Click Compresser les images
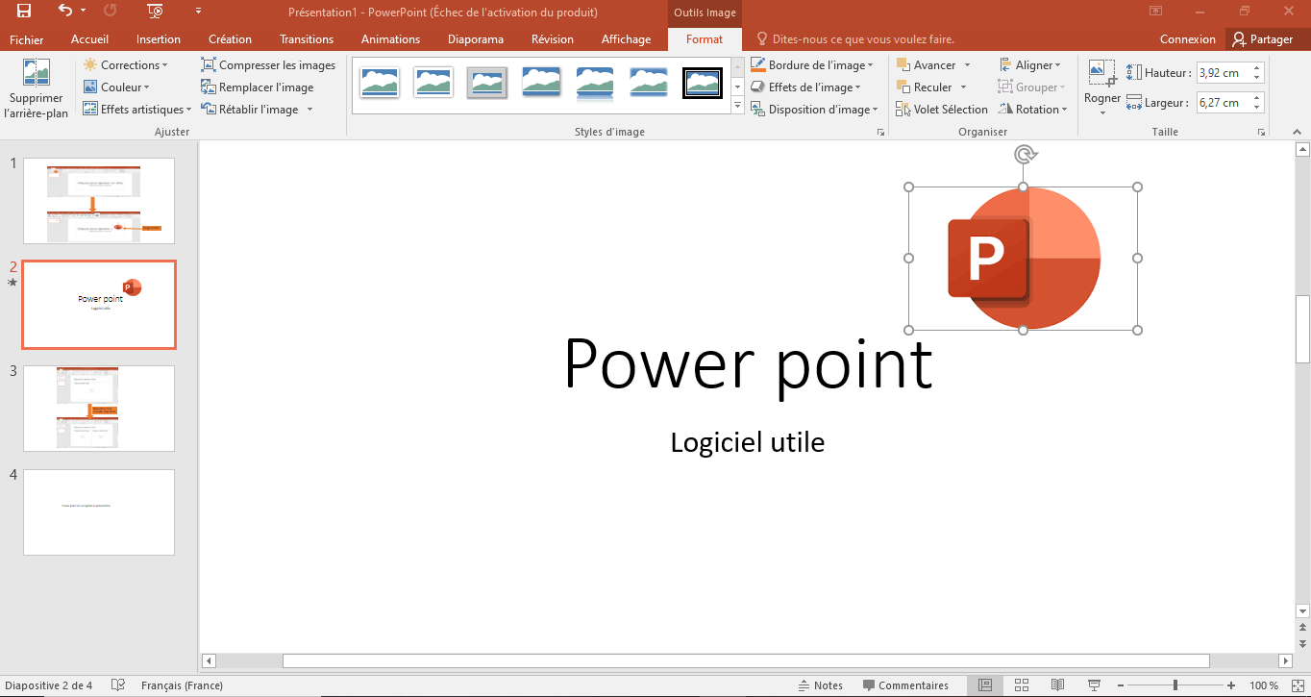Image resolution: width=1311 pixels, height=697 pixels. (x=268, y=65)
